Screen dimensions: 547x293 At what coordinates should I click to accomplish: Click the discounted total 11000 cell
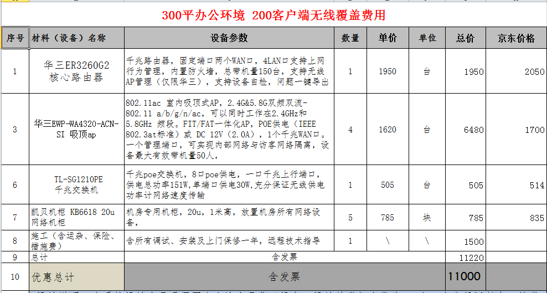[x=466, y=277]
